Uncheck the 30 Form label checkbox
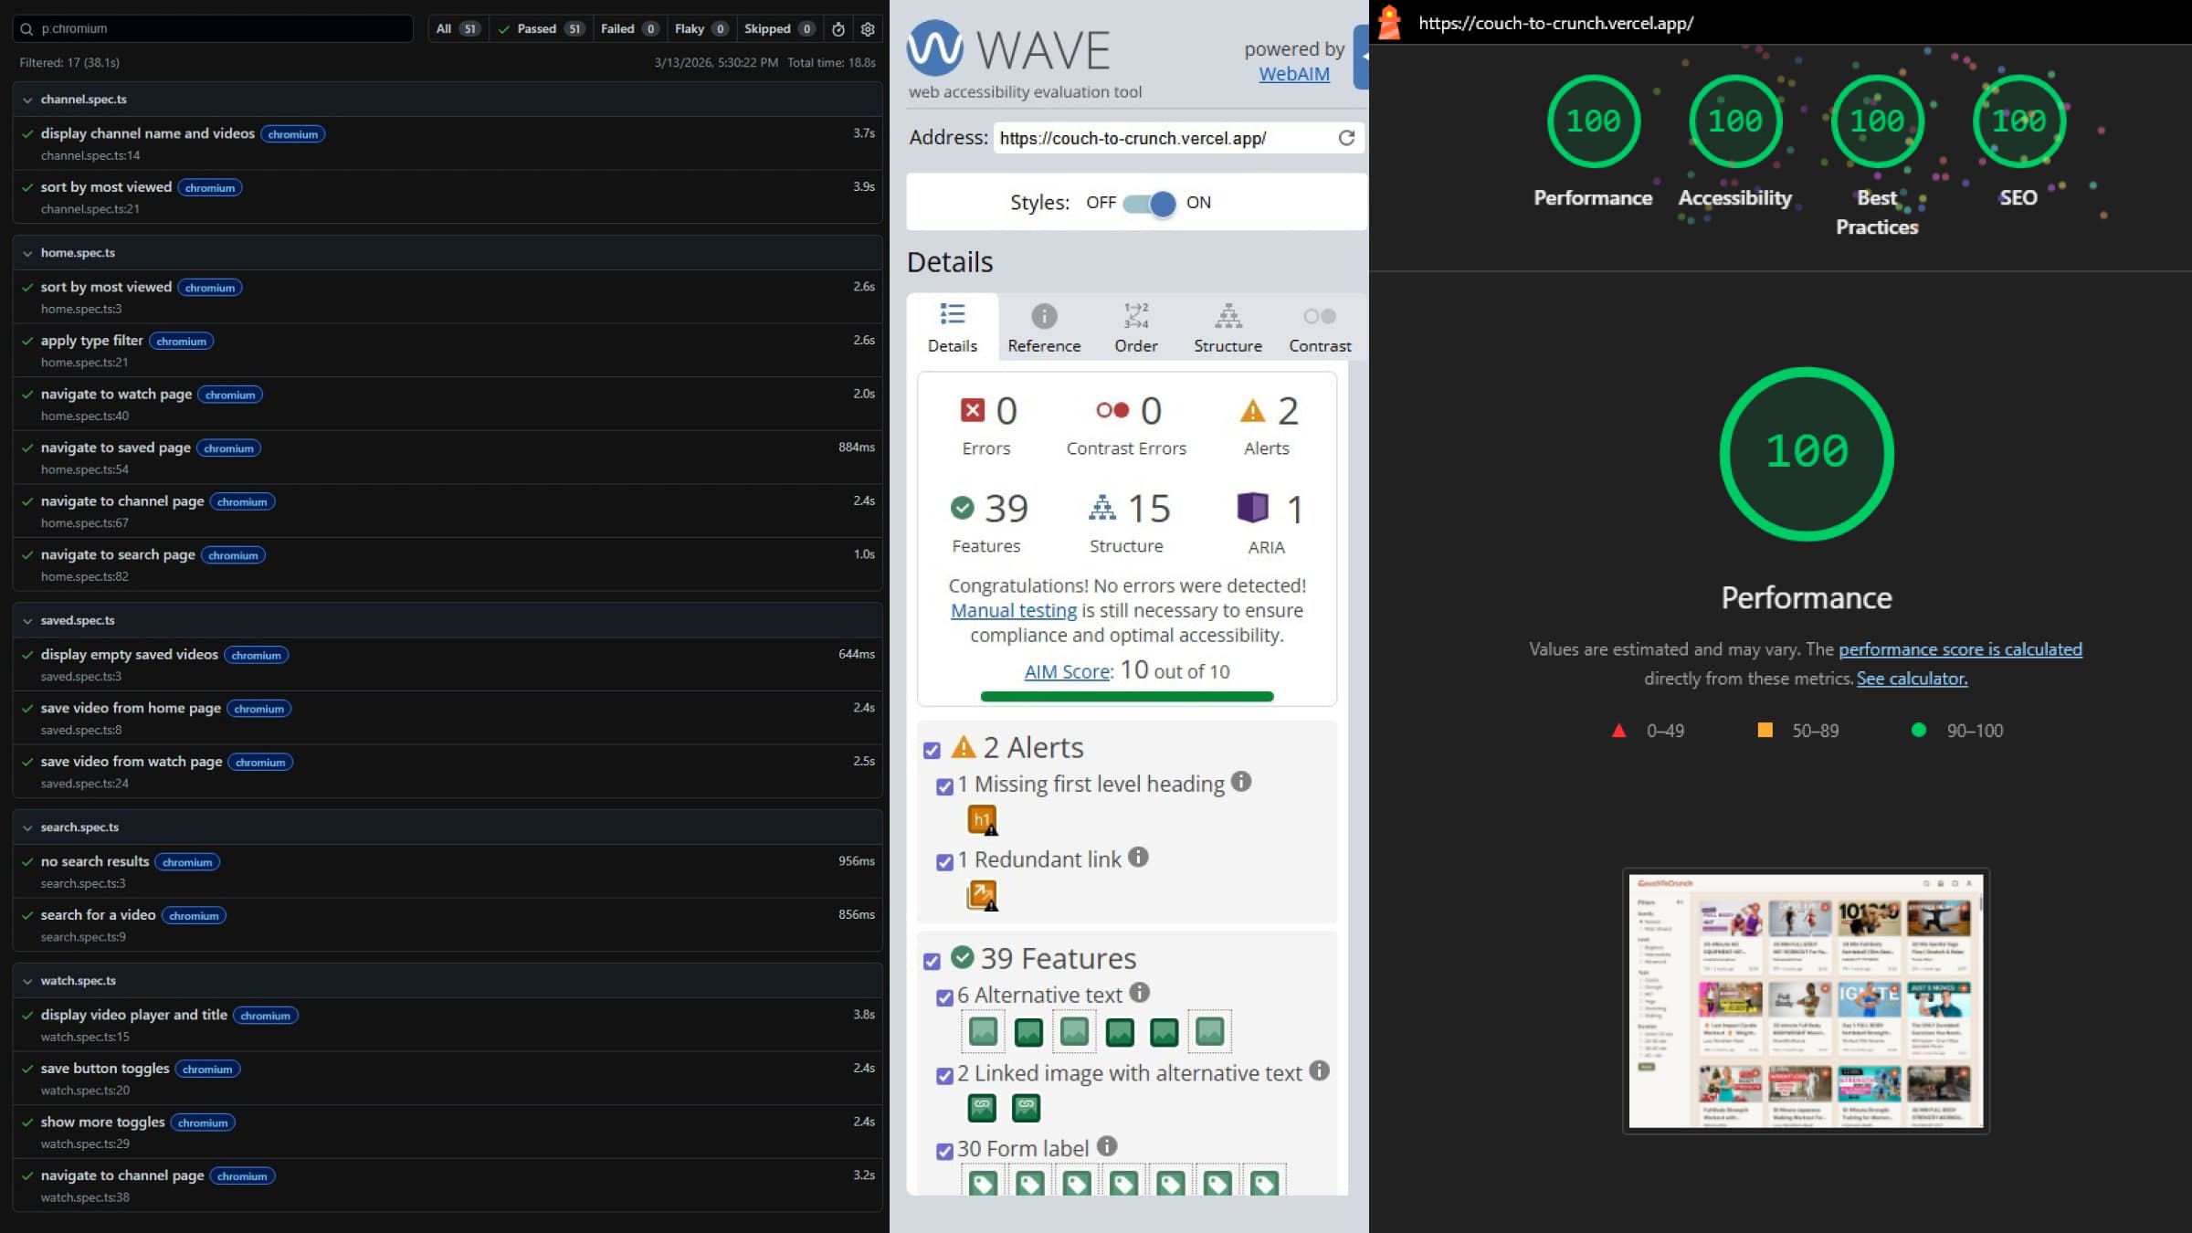This screenshot has width=2192, height=1233. point(945,1151)
